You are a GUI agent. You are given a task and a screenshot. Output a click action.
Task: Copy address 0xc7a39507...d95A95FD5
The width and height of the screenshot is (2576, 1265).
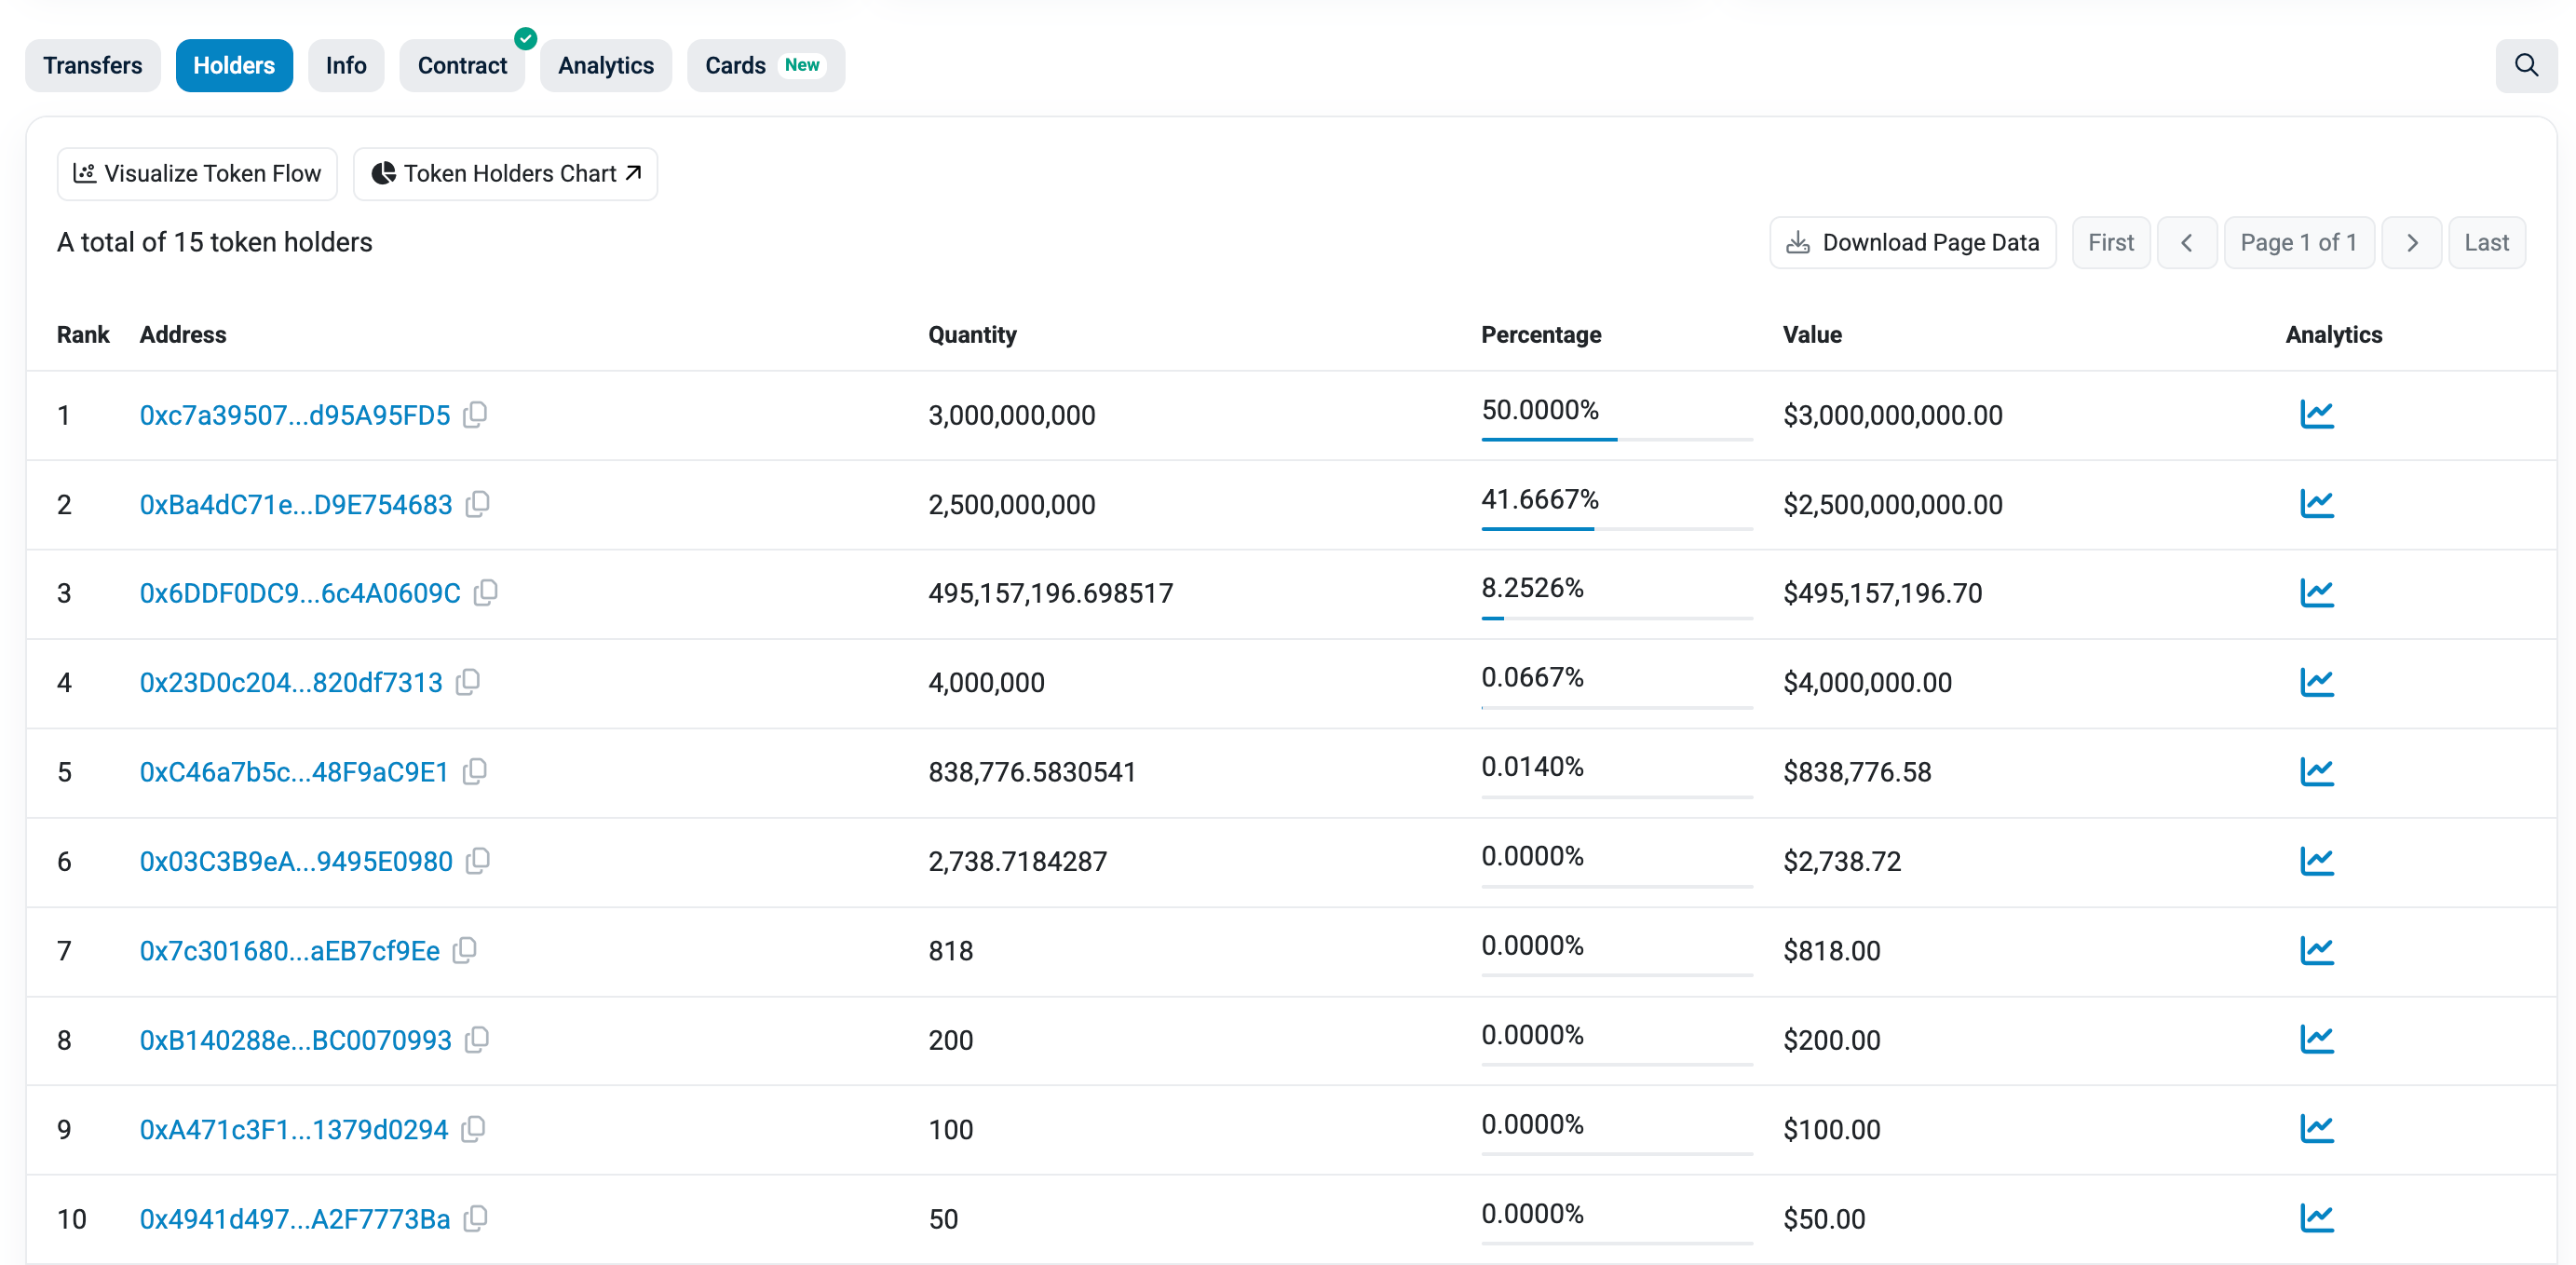[x=476, y=414]
